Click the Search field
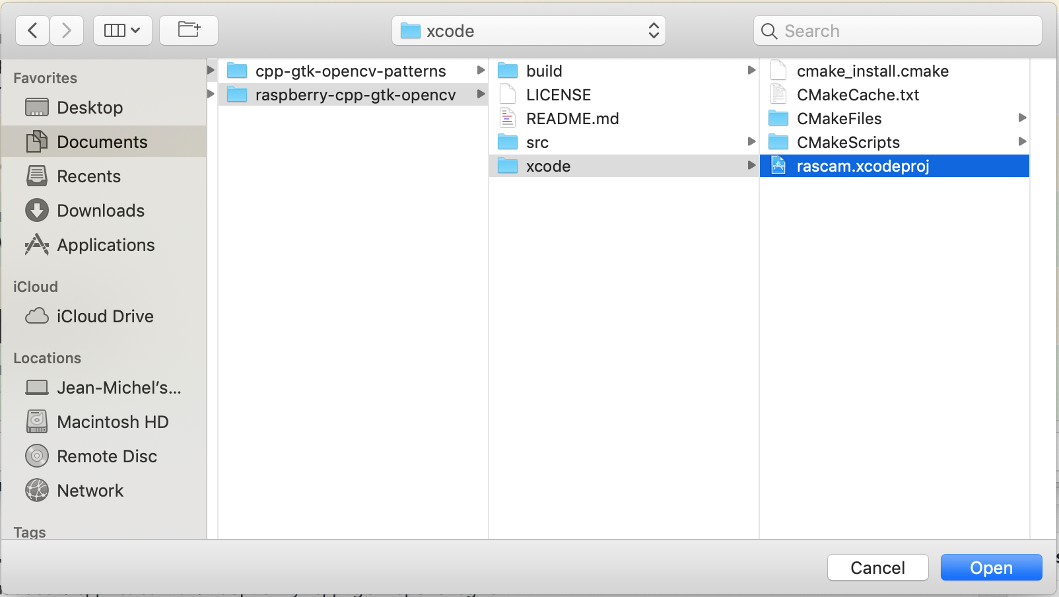Viewport: 1059px width, 597px height. [898, 30]
